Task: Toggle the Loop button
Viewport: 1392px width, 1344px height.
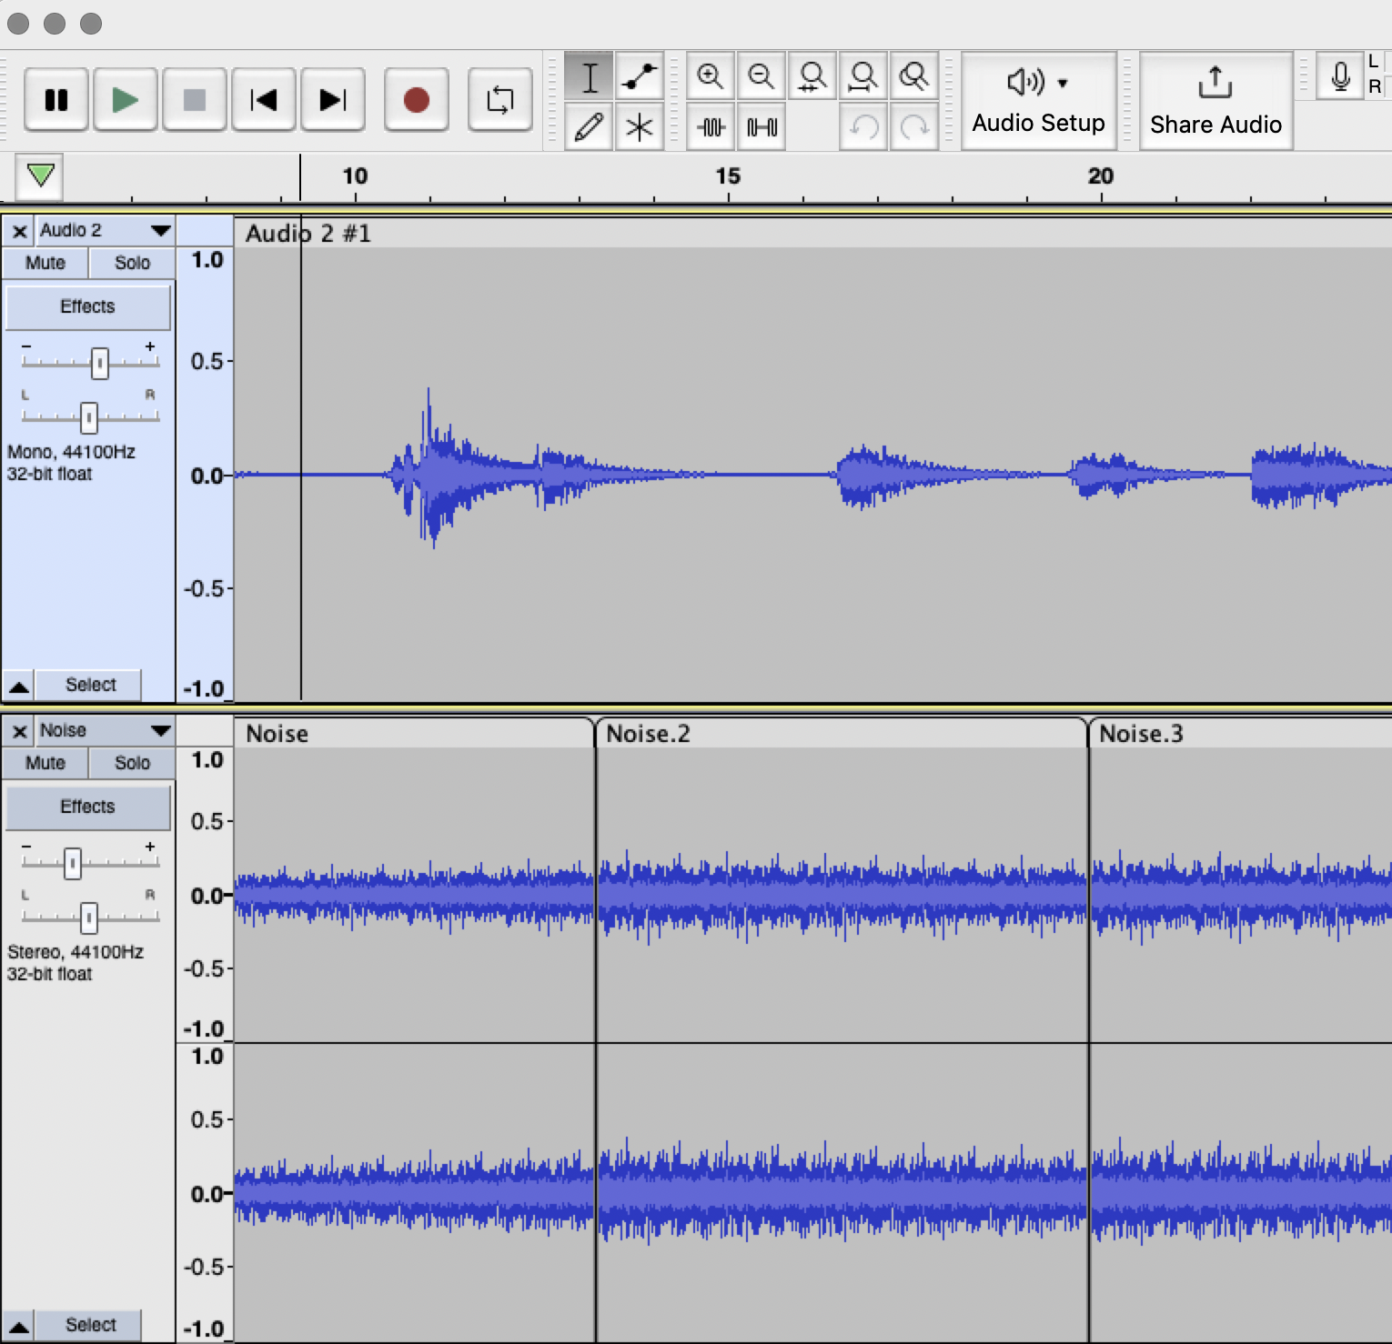Action: coord(500,100)
